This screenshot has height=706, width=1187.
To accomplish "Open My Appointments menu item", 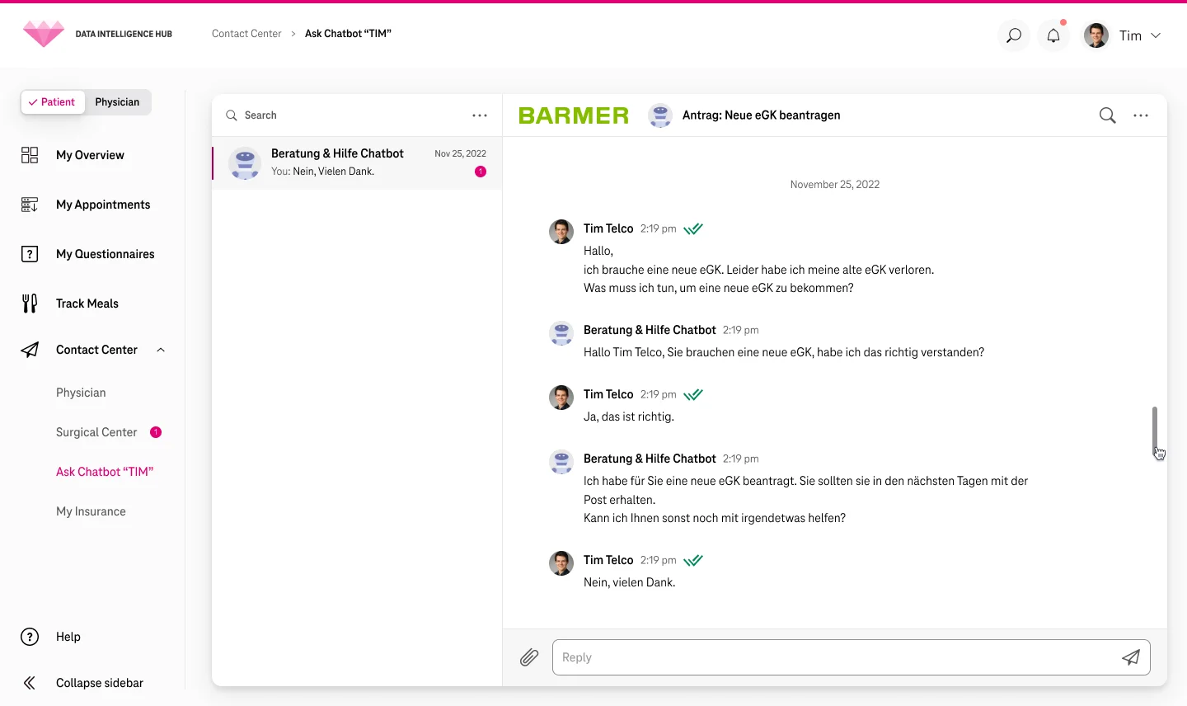I will [x=103, y=205].
